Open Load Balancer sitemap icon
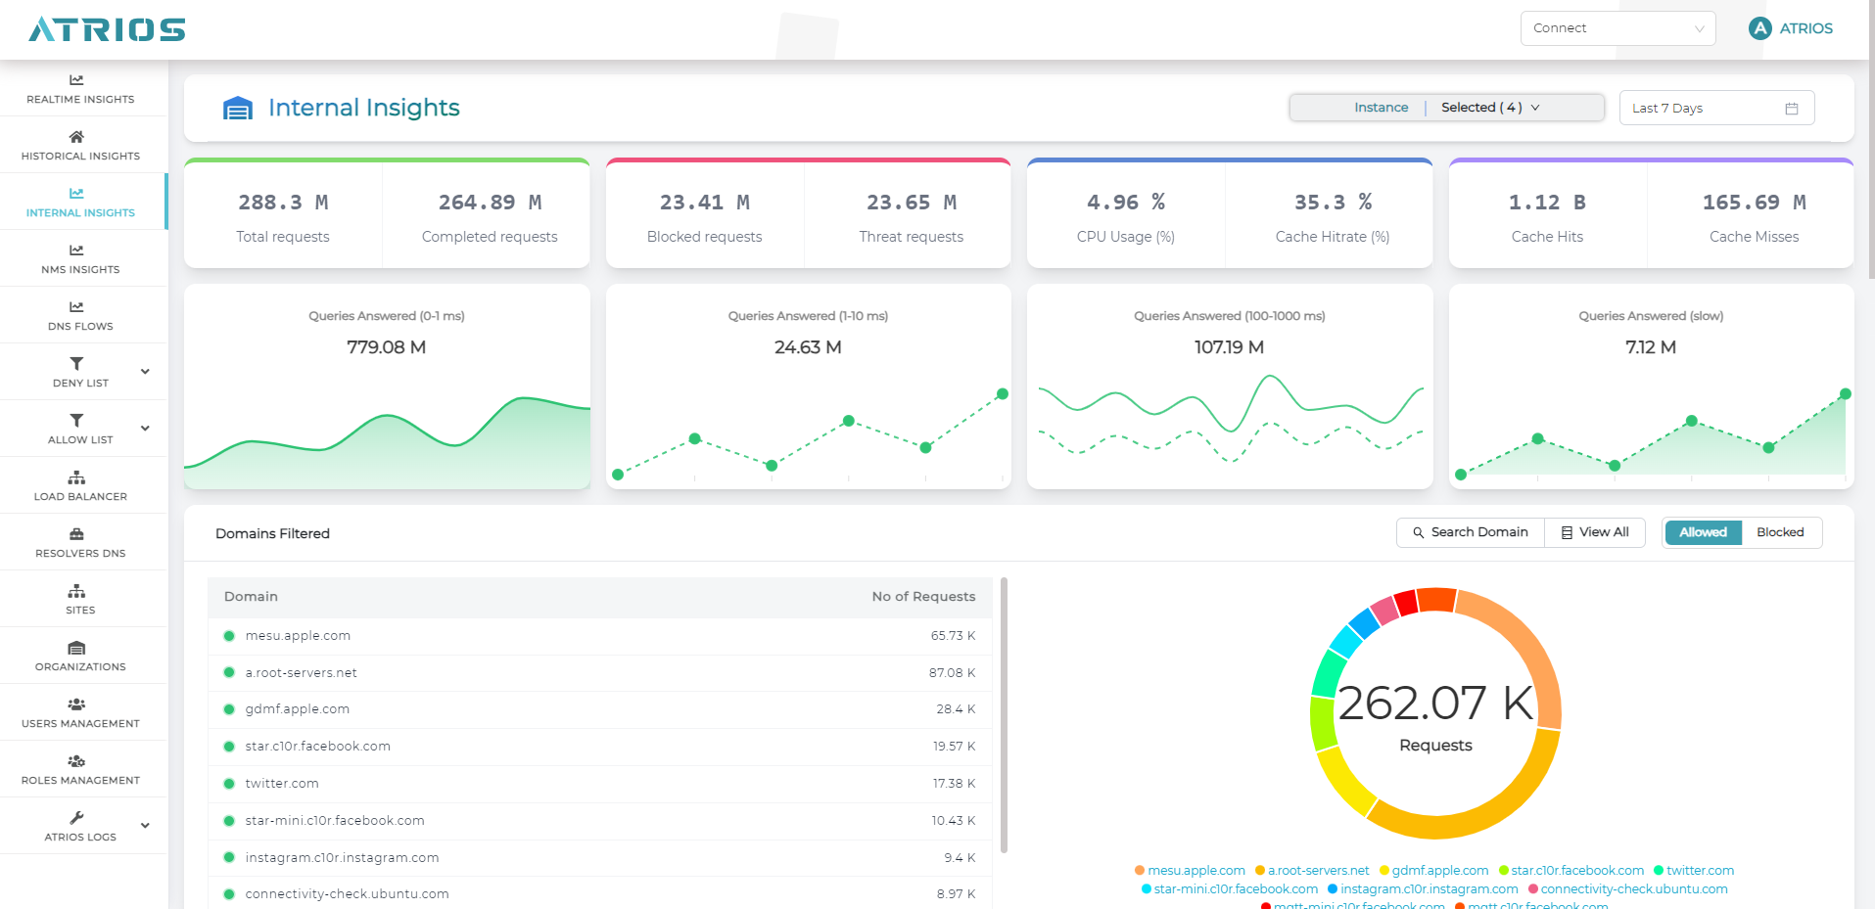This screenshot has width=1875, height=909. [76, 477]
